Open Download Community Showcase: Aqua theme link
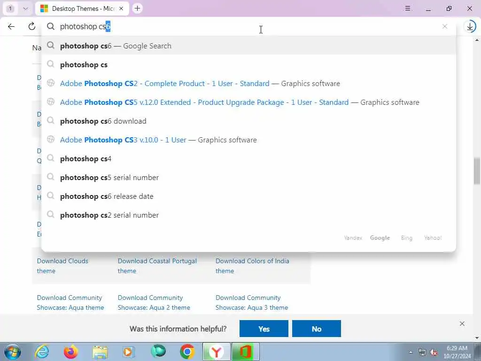The height and width of the screenshot is (361, 481). click(70, 303)
